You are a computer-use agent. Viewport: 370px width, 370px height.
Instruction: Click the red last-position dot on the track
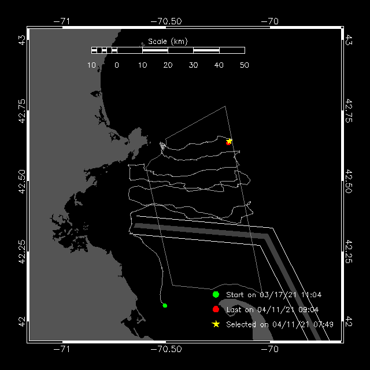(x=228, y=143)
